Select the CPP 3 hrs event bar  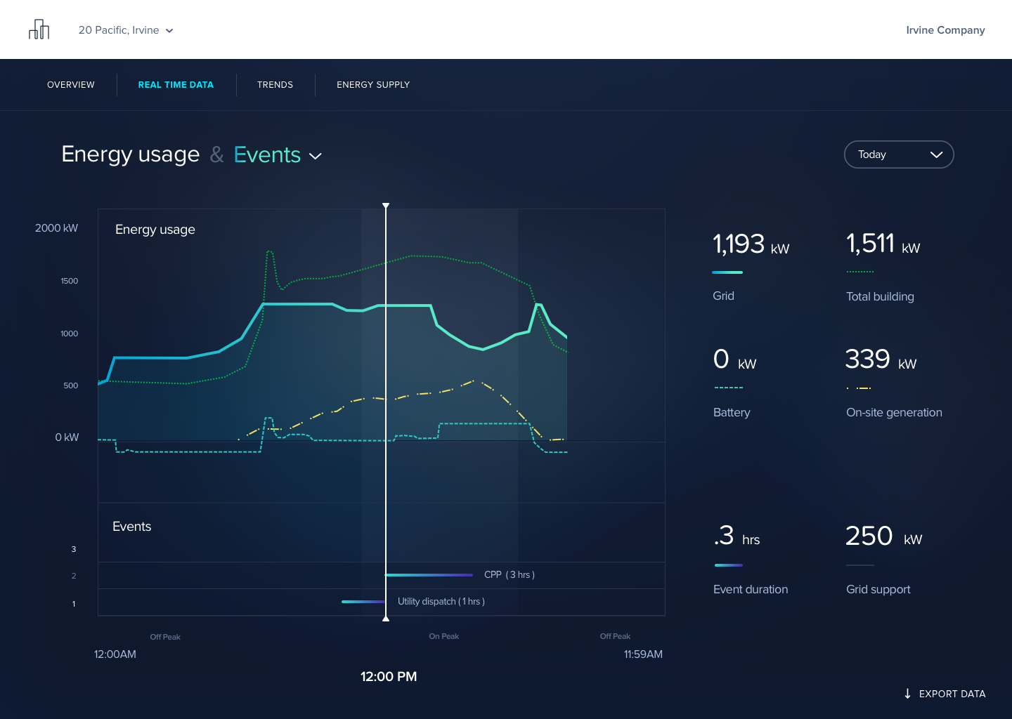pos(429,575)
